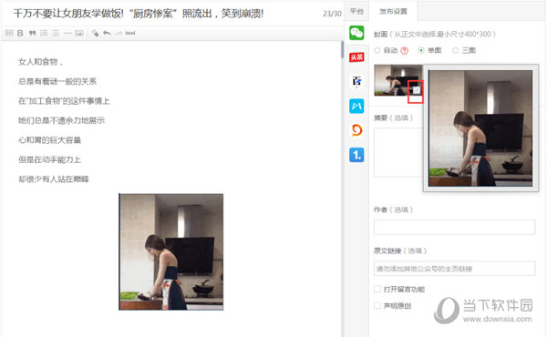Choose the 自动 cover radio option
Image resolution: width=547 pixels, height=337 pixels.
(377, 50)
